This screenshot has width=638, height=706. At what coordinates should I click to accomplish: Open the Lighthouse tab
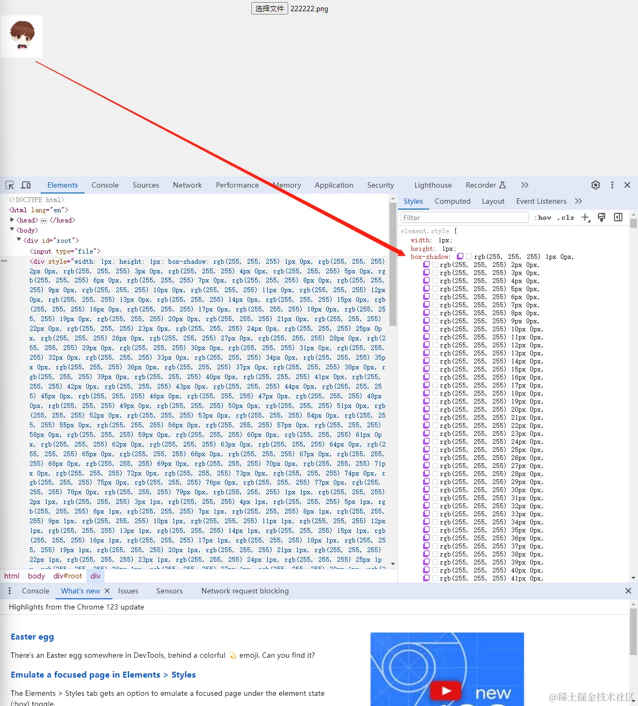[433, 185]
